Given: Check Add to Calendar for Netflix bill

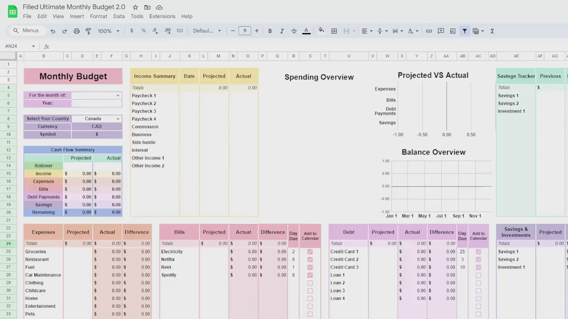Looking at the screenshot, I should coord(310,259).
